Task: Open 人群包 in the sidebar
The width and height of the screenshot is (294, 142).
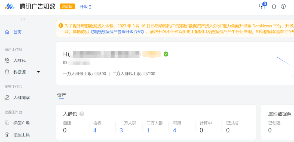Action: [20, 61]
